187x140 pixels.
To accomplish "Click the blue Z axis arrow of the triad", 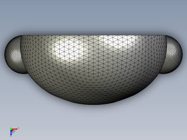I will [x=11, y=132].
